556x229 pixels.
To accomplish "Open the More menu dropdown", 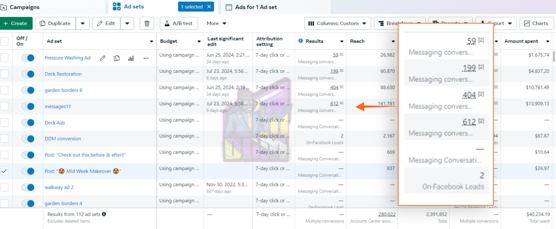I will pyautogui.click(x=216, y=23).
